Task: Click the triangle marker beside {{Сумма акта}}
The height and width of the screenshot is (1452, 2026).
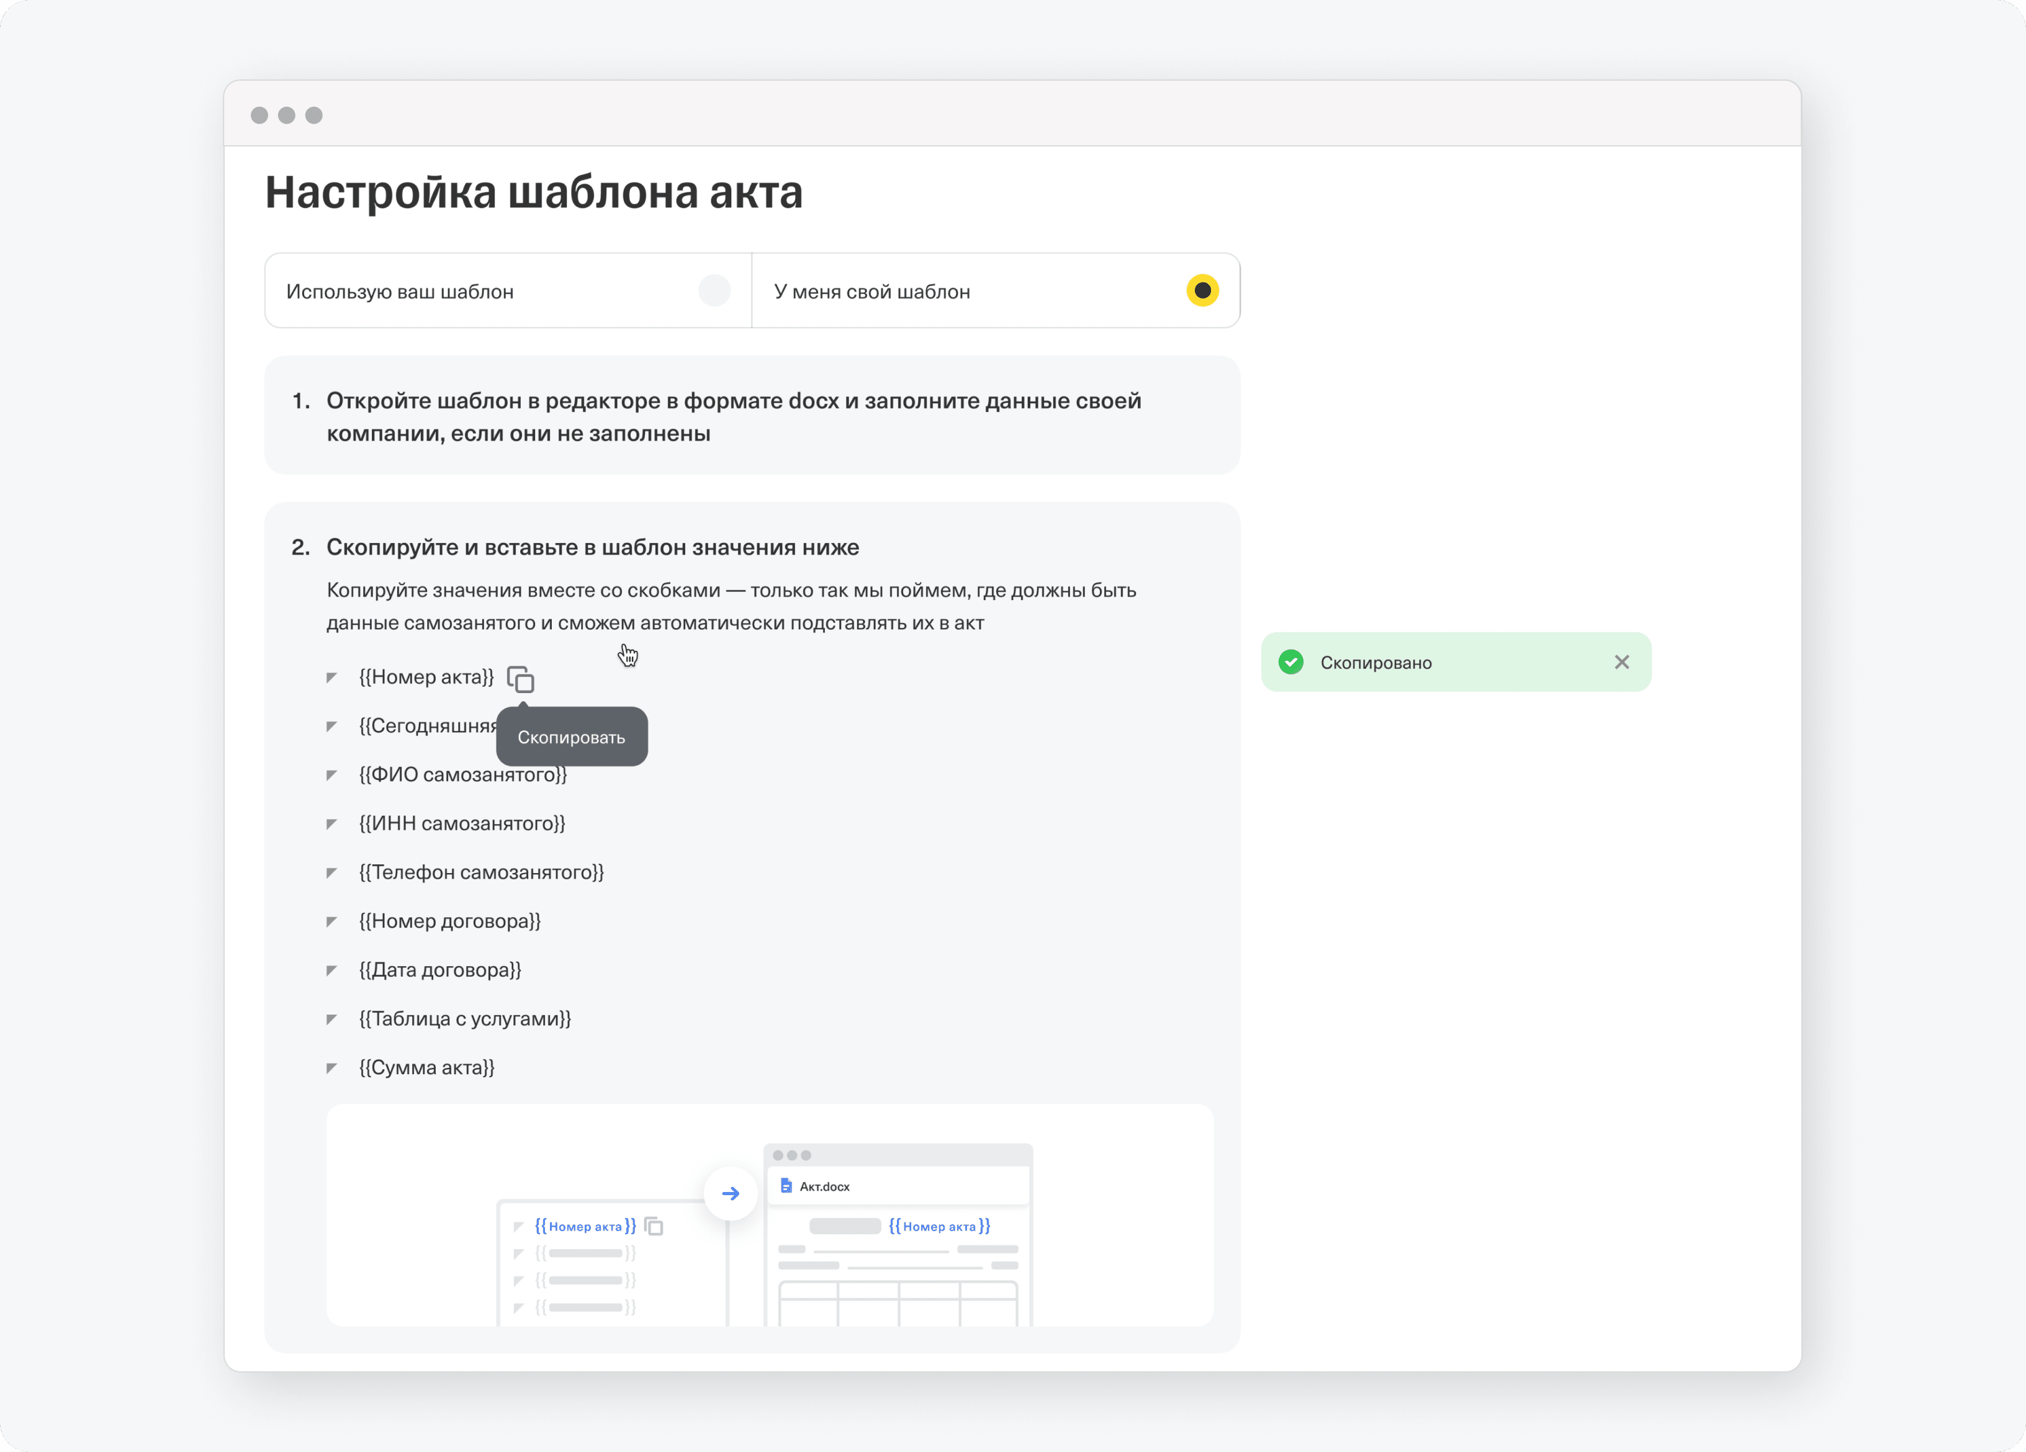Action: (331, 1068)
